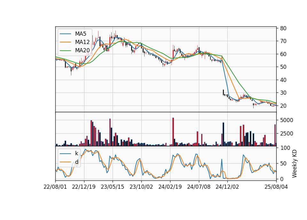This screenshot has width=307, height=220.
Task: Click the 5000 volume axis tick
Action: tap(287, 120)
